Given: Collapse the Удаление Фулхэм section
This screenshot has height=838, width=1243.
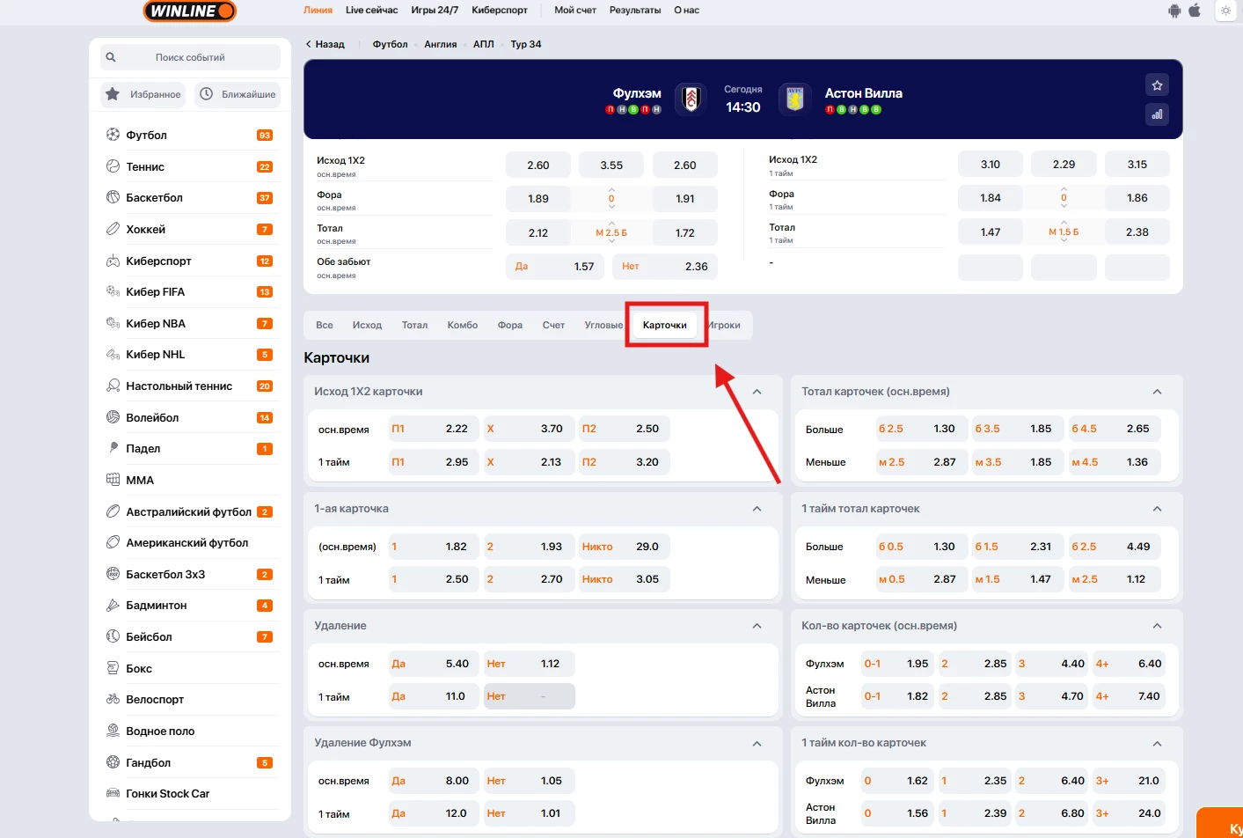Looking at the screenshot, I should click(x=757, y=743).
